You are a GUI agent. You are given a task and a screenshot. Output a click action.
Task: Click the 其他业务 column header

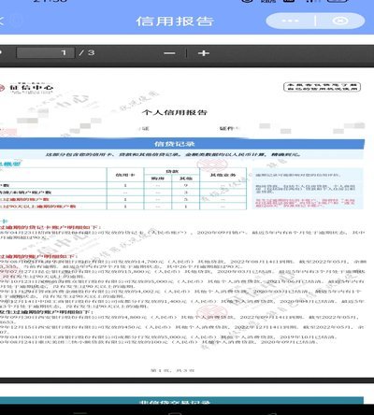point(223,175)
